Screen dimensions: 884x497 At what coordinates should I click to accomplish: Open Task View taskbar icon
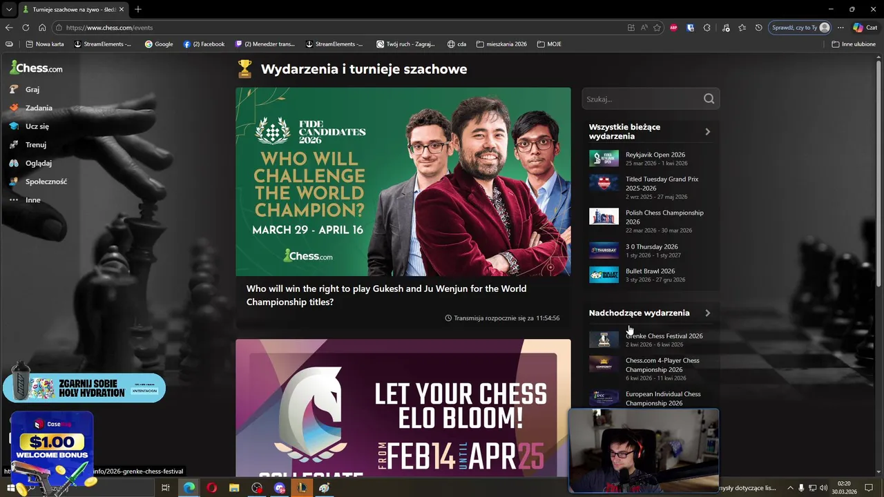click(x=166, y=488)
